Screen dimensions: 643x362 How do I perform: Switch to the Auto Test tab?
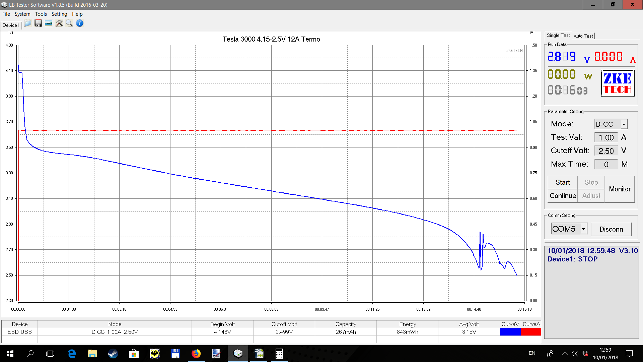(583, 36)
